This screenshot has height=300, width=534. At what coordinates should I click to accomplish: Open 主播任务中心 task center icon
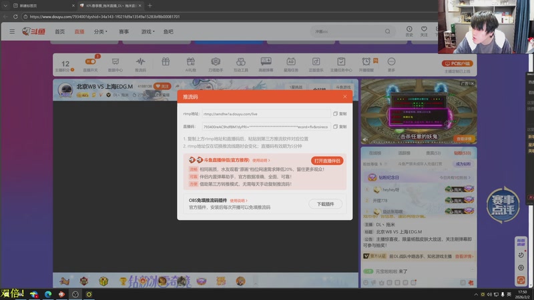[x=341, y=61]
